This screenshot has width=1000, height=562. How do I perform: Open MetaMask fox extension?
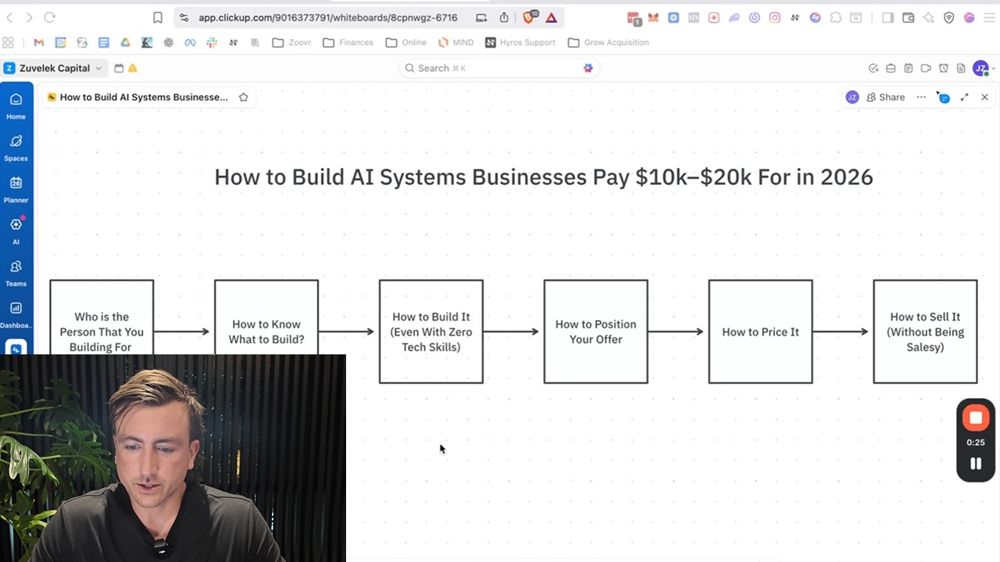click(x=653, y=17)
